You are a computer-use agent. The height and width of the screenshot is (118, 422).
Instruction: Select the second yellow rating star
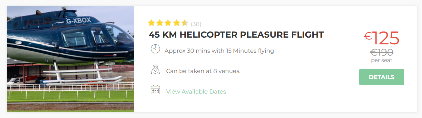160,23
